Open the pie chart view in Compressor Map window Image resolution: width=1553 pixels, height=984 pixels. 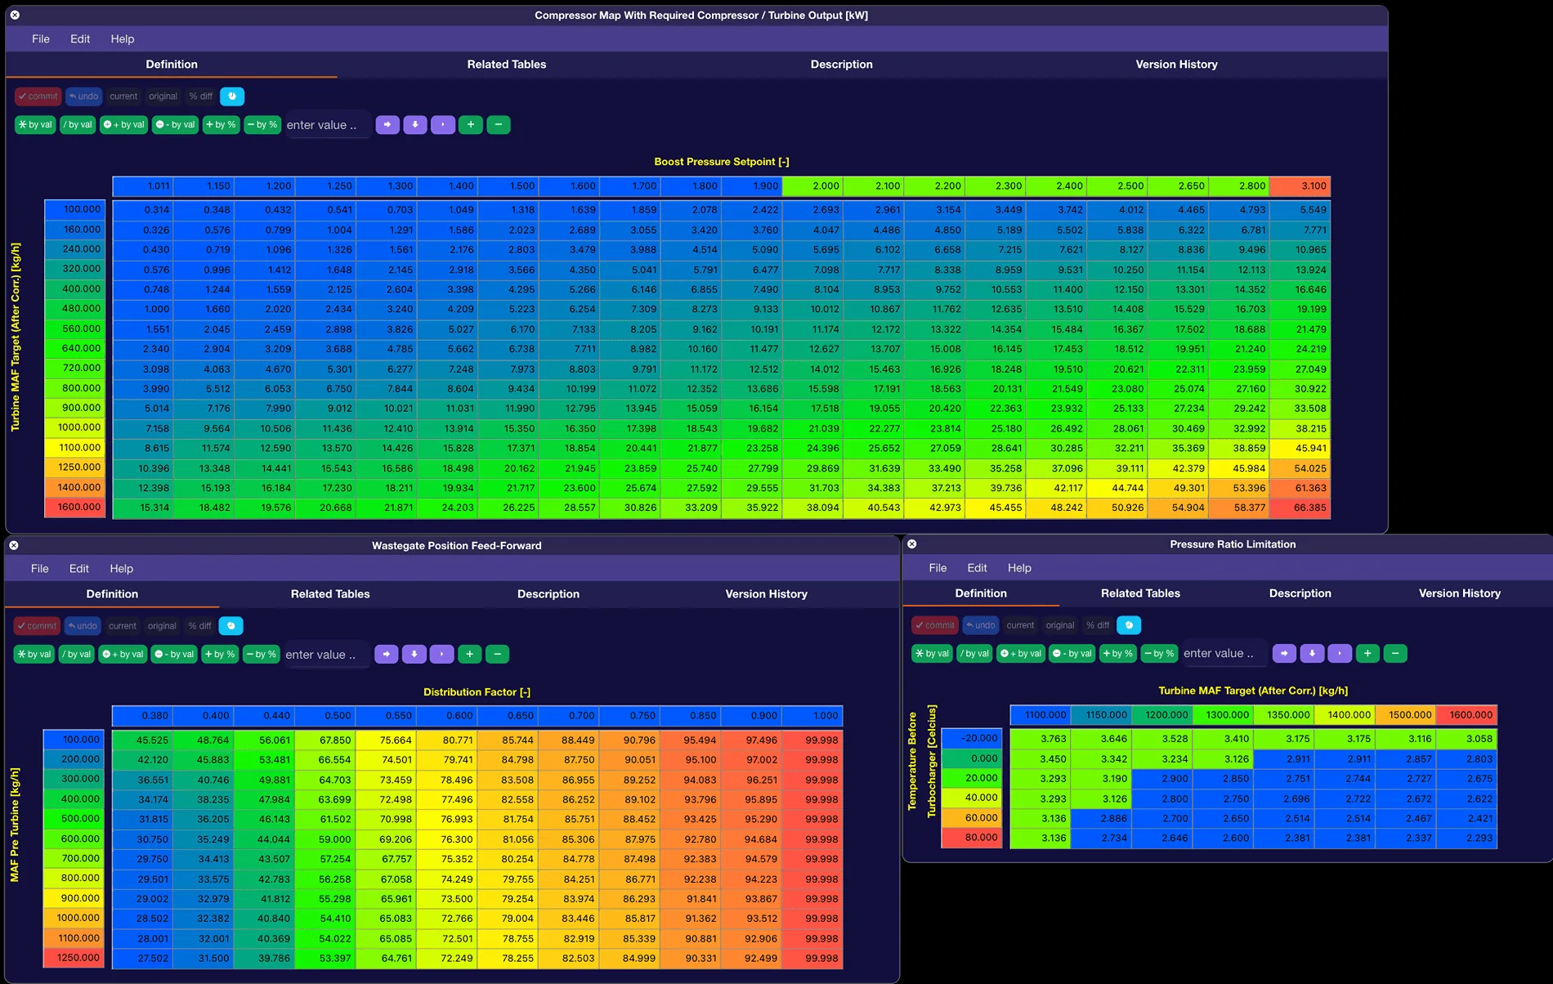point(232,96)
